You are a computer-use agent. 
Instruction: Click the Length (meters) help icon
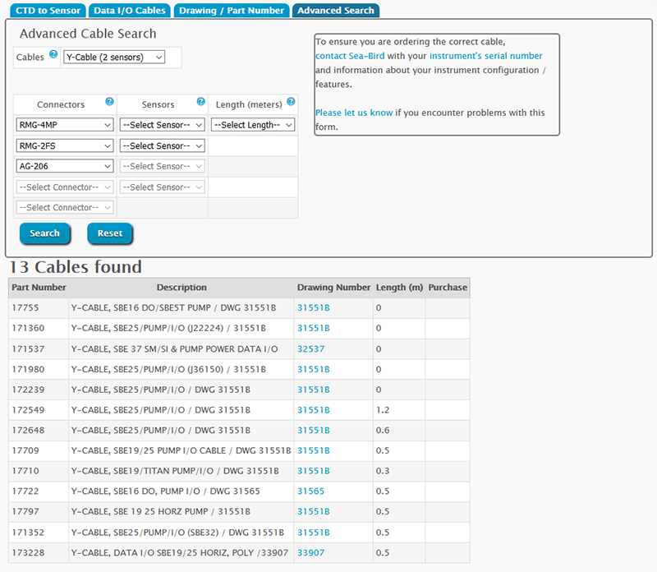(x=291, y=103)
